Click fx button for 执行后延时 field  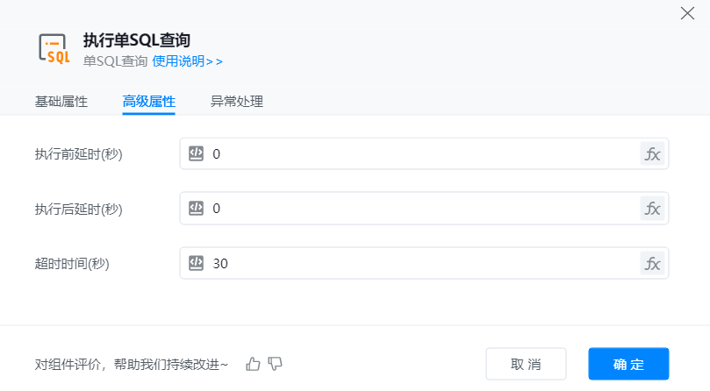652,209
